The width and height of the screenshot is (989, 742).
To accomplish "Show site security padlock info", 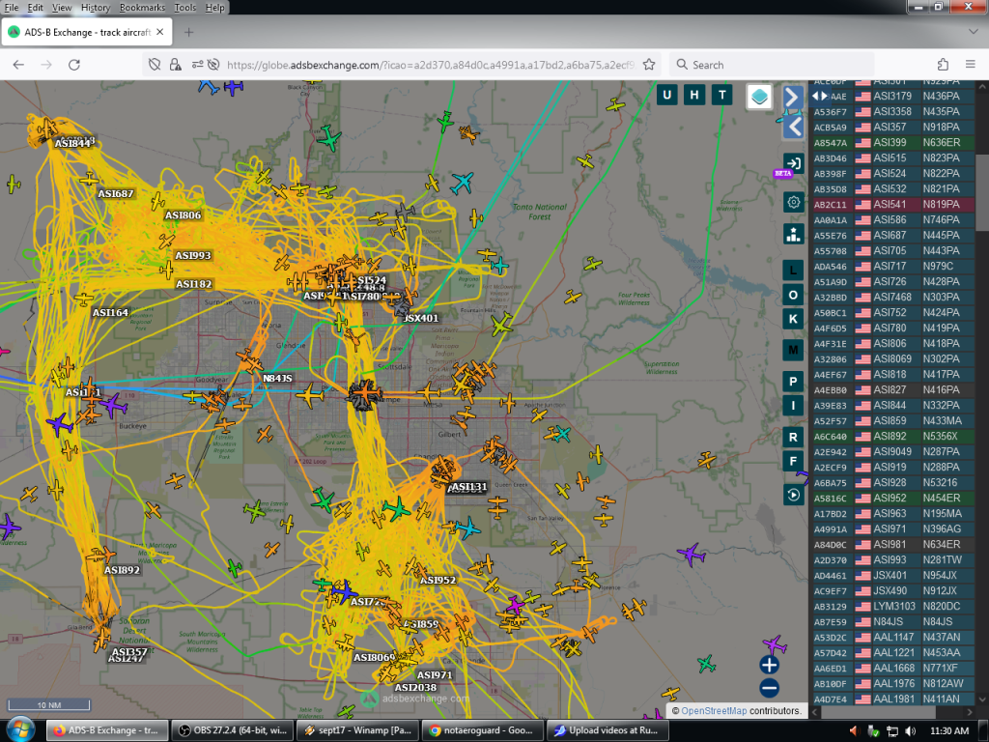I will coord(176,65).
